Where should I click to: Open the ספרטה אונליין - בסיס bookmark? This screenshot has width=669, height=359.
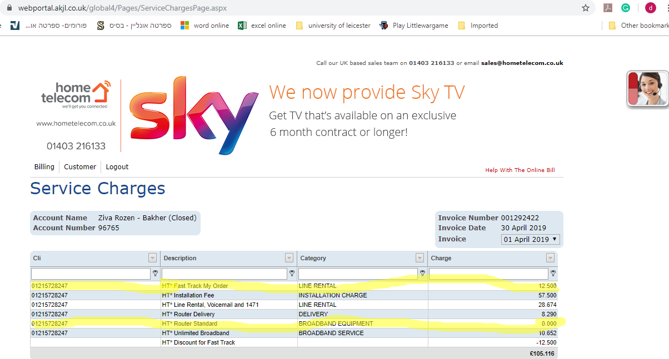coord(134,26)
